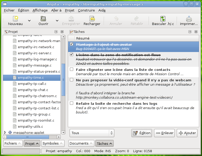This screenshot has width=202, height=156.
Task: Expand the megaphone-applet tree node
Action: click(5, 132)
